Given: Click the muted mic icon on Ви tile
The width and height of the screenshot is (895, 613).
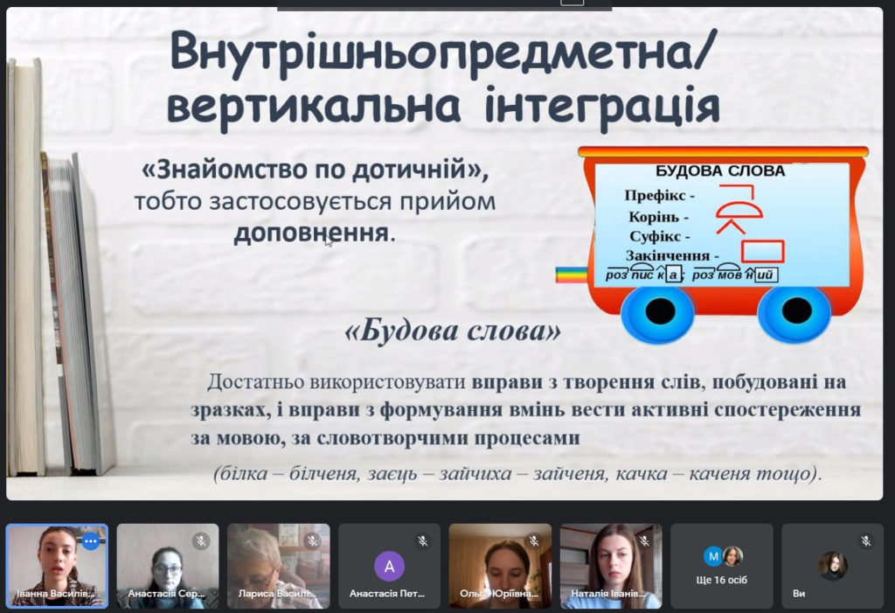Looking at the screenshot, I should click(866, 540).
